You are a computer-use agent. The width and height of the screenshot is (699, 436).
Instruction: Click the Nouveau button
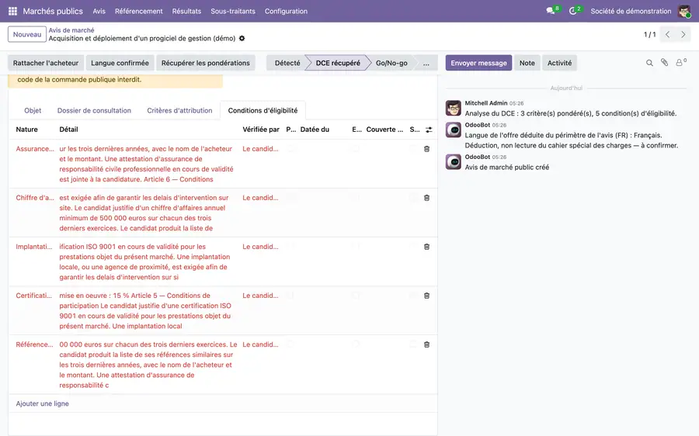point(27,34)
